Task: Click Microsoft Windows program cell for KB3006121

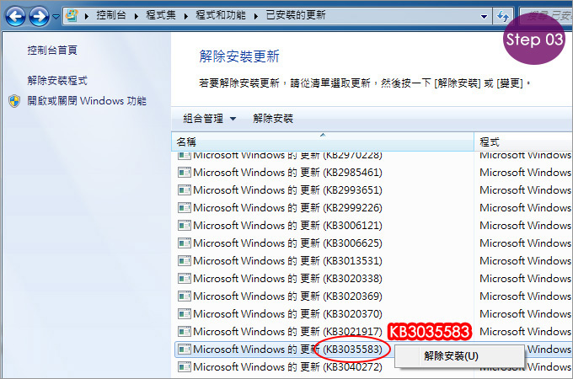Action: pyautogui.click(x=526, y=226)
